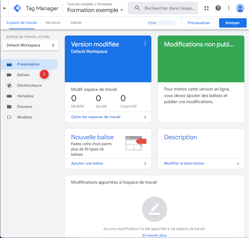Click the En savoir plus link
This screenshot has height=238, width=249.
click(x=154, y=235)
